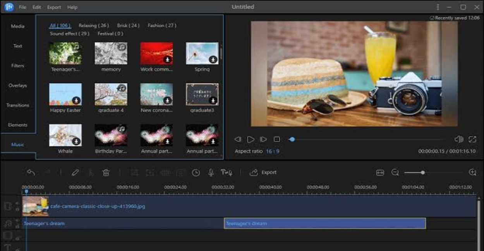The height and width of the screenshot is (251, 484).
Task: Switch to the Text tab
Action: pos(18,46)
